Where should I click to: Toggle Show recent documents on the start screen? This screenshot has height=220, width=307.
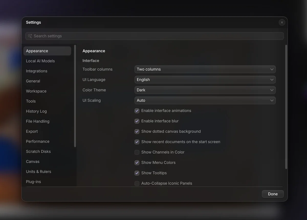137,142
